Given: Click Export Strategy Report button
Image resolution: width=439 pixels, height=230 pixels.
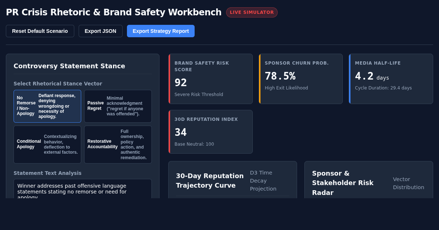Looking at the screenshot, I should pos(161,31).
